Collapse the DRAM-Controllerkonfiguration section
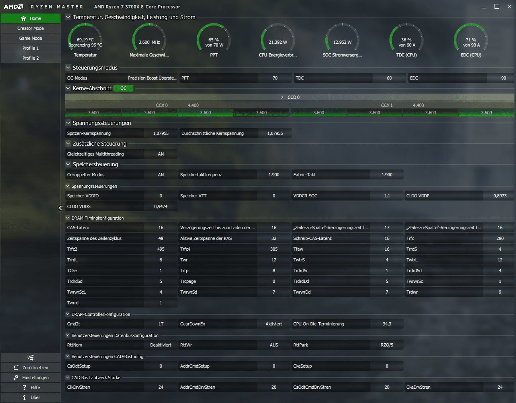Image resolution: width=516 pixels, height=403 pixels. pyautogui.click(x=68, y=314)
